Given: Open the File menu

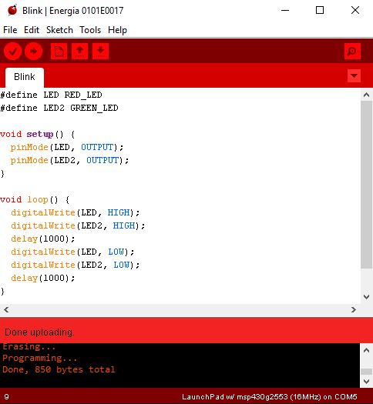Looking at the screenshot, I should [x=10, y=30].
